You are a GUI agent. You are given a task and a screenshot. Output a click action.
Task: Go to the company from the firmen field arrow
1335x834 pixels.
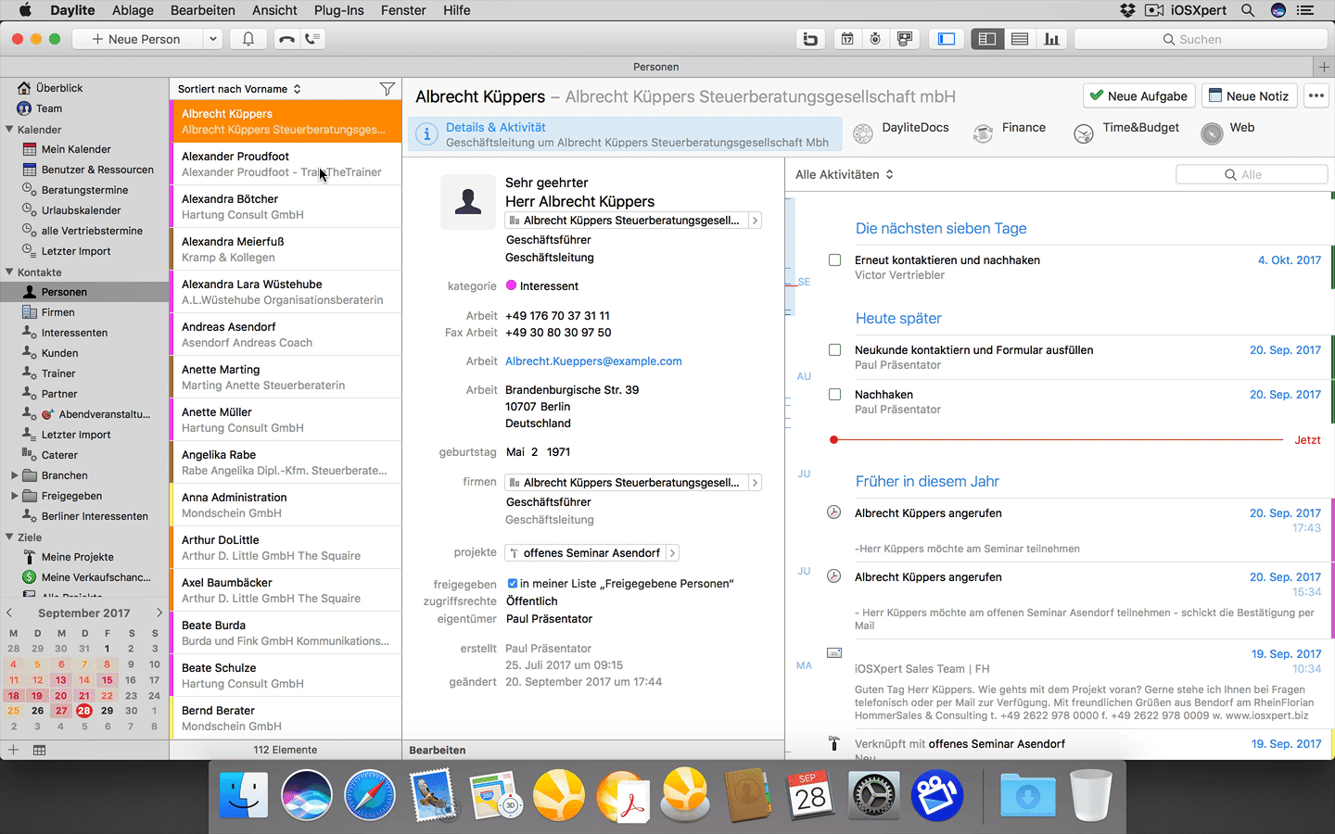coord(755,483)
